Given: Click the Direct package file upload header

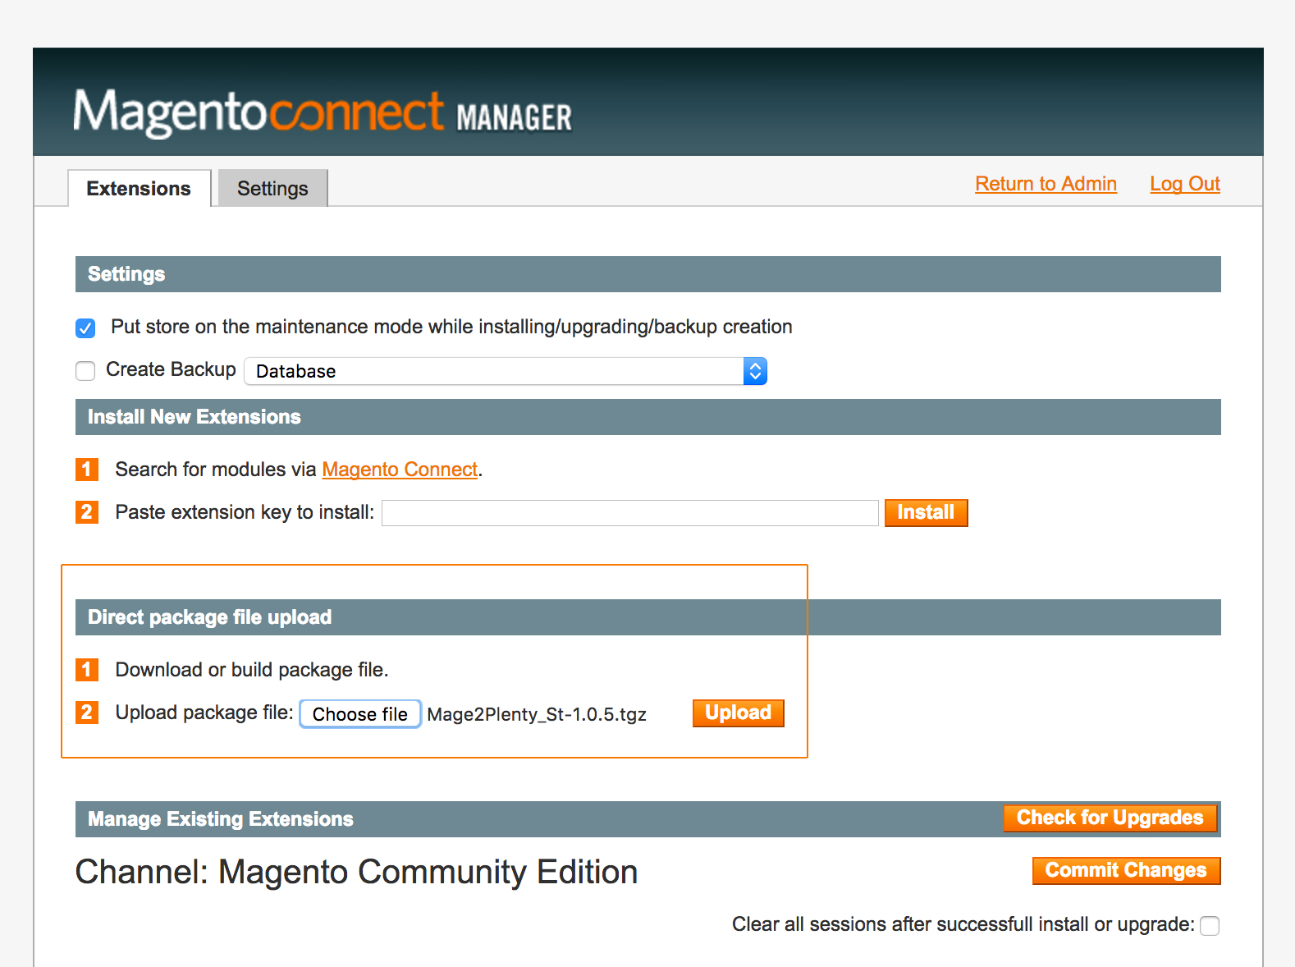Looking at the screenshot, I should (x=648, y=617).
